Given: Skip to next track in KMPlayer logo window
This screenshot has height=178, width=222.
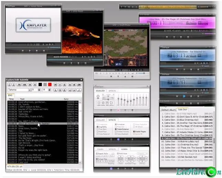Looking at the screenshot, I should [44, 51].
